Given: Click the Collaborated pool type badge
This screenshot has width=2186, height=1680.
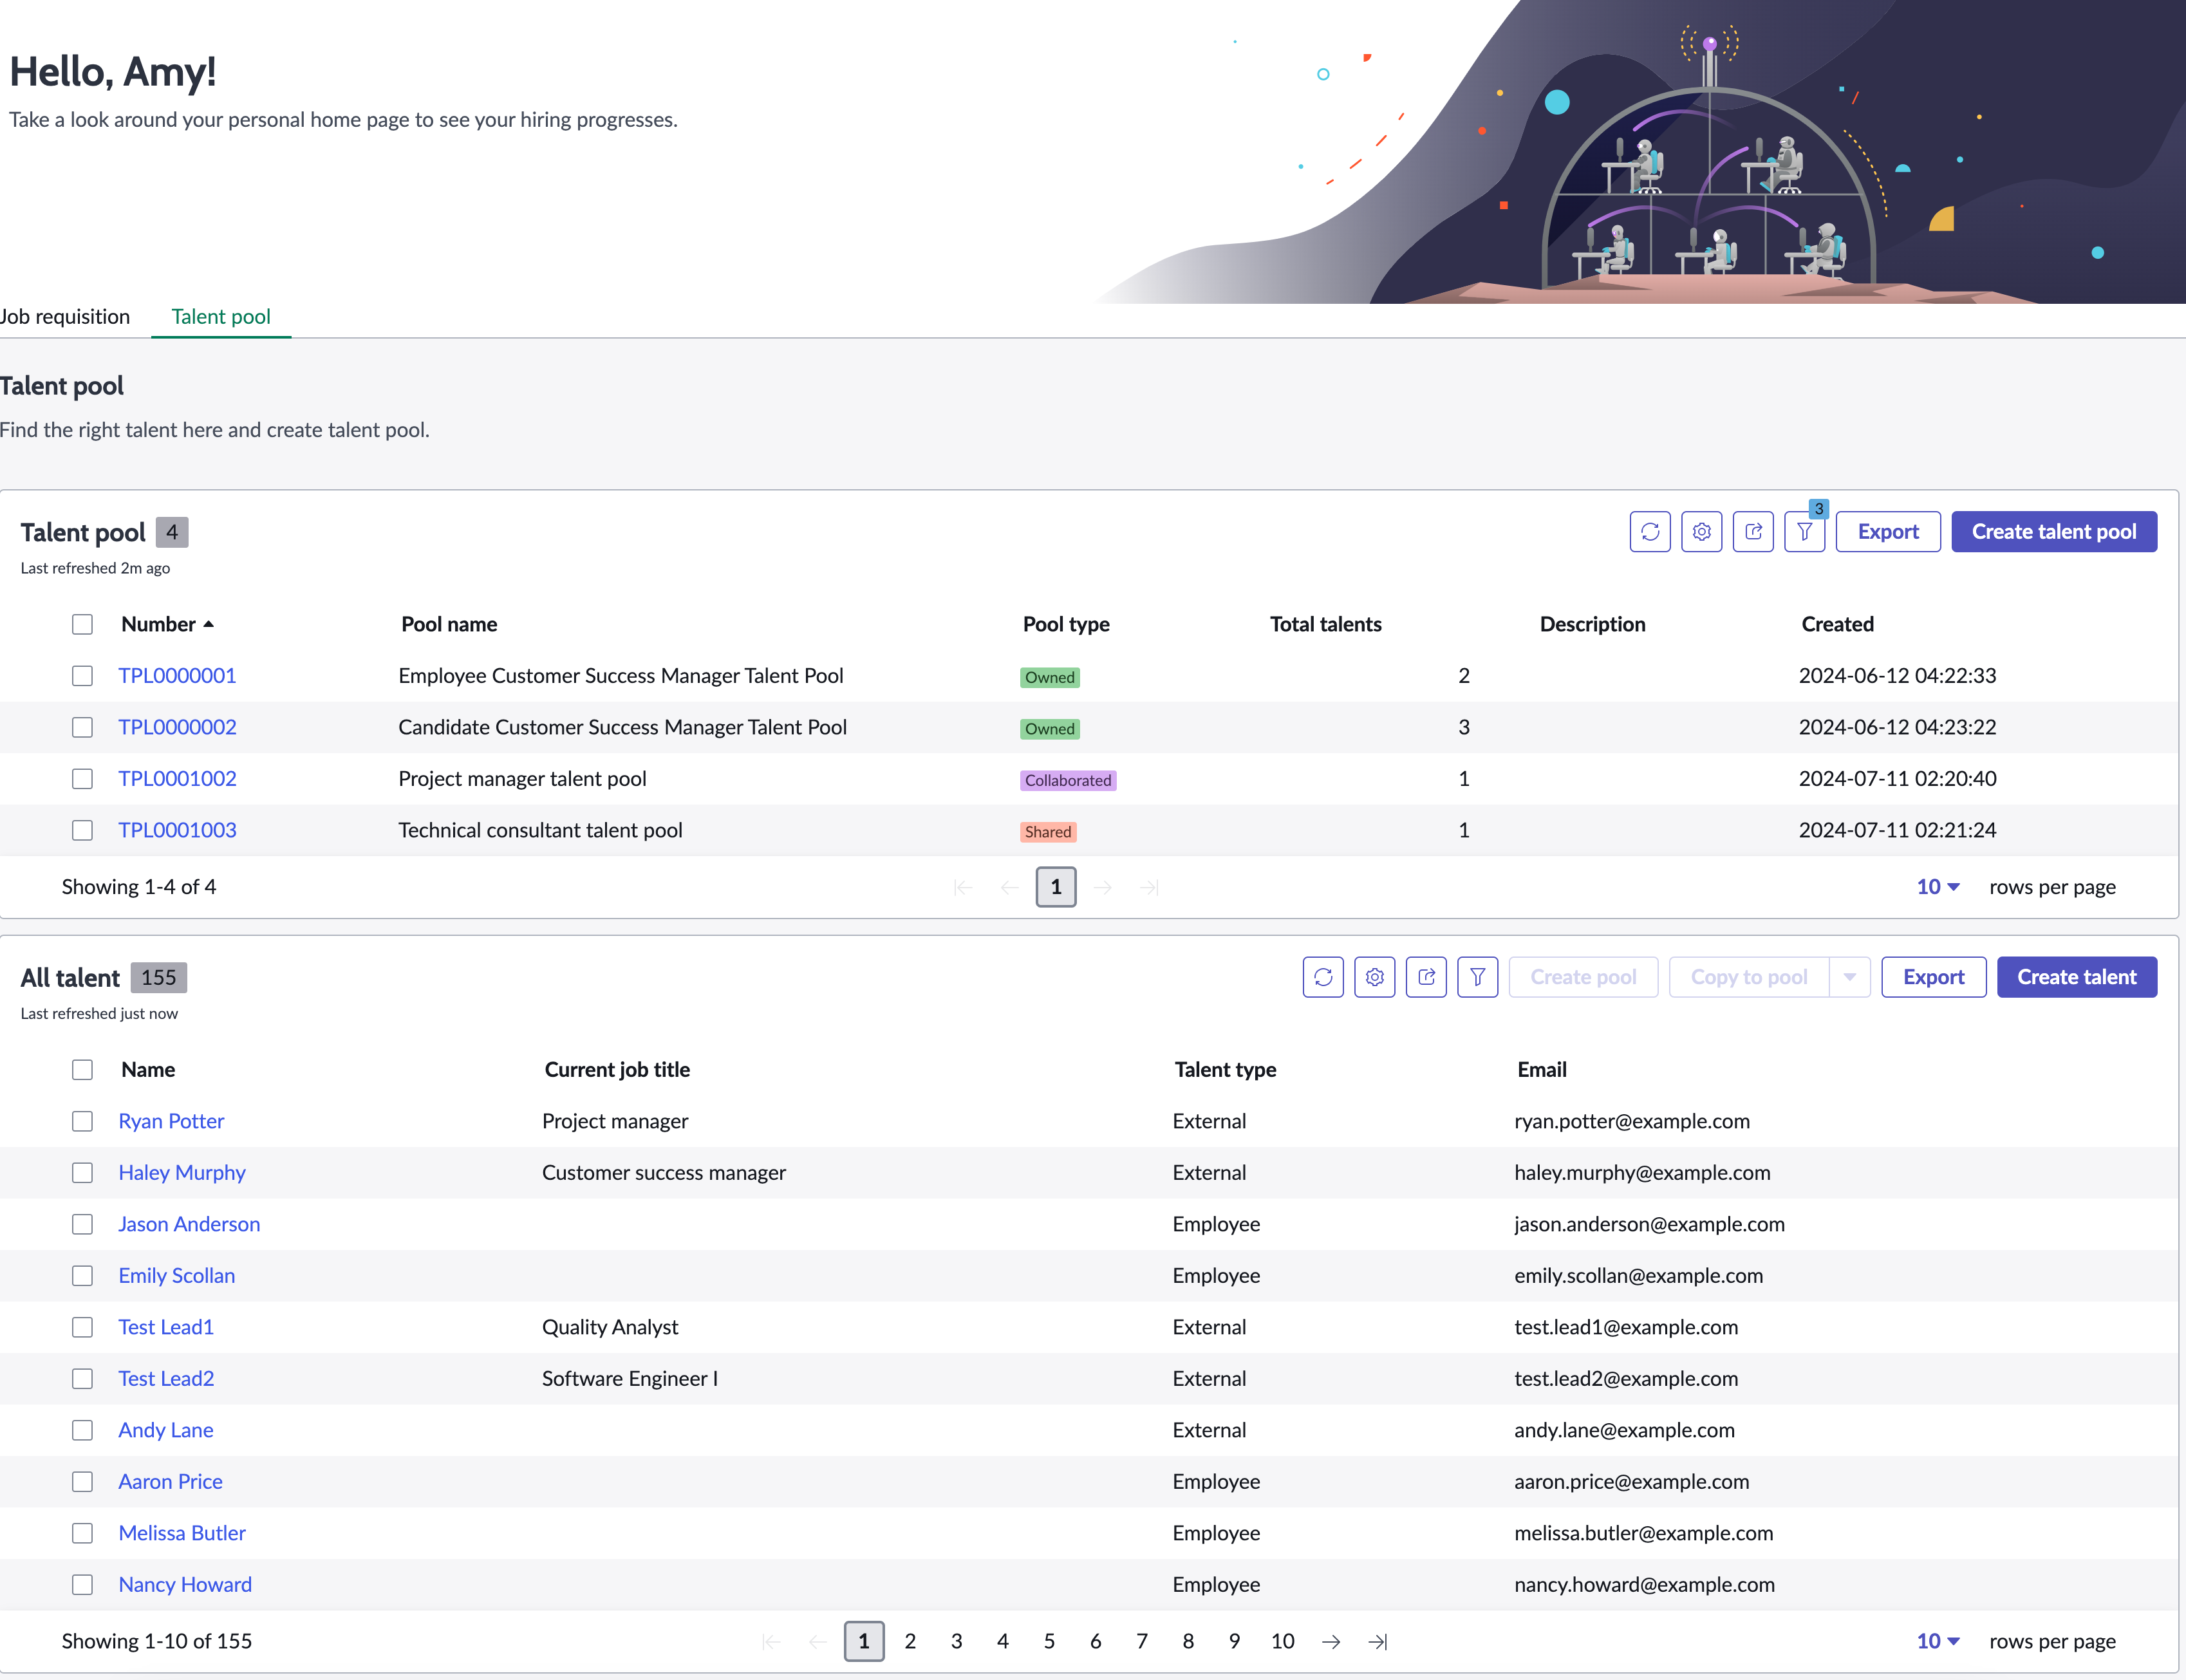Looking at the screenshot, I should point(1068,780).
